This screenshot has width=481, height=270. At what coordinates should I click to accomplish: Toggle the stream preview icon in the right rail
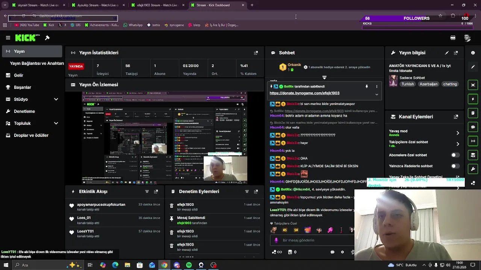point(473,85)
